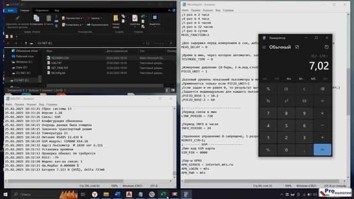This screenshot has width=354, height=199.
Task: Open the recent locations dropdown in Explorer
Action: pyautogui.click(x=21, y=43)
